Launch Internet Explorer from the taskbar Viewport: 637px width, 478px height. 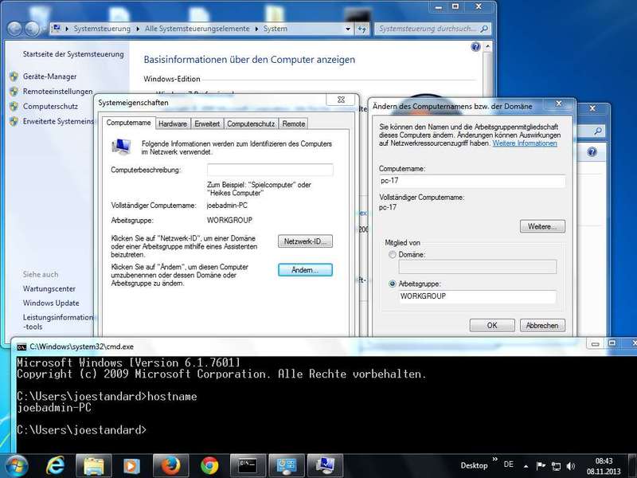[56, 464]
